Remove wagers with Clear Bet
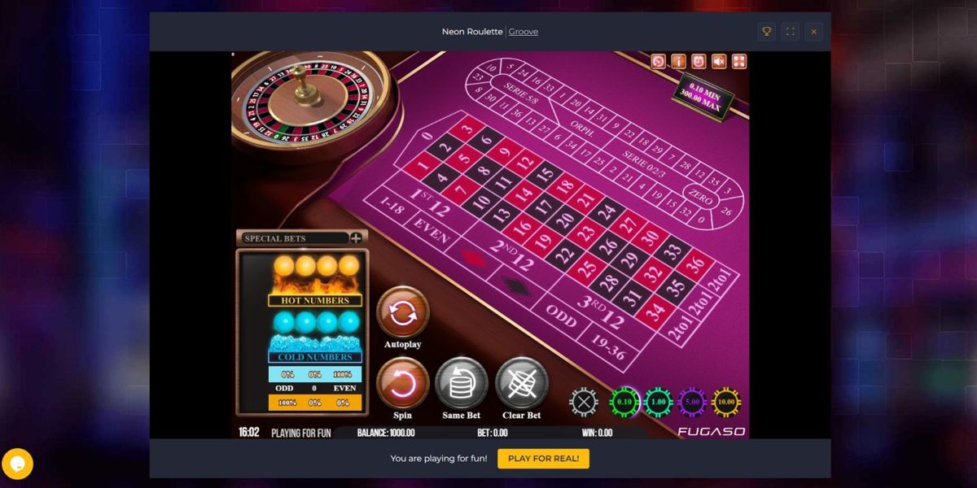Image resolution: width=977 pixels, height=488 pixels. pos(522,383)
